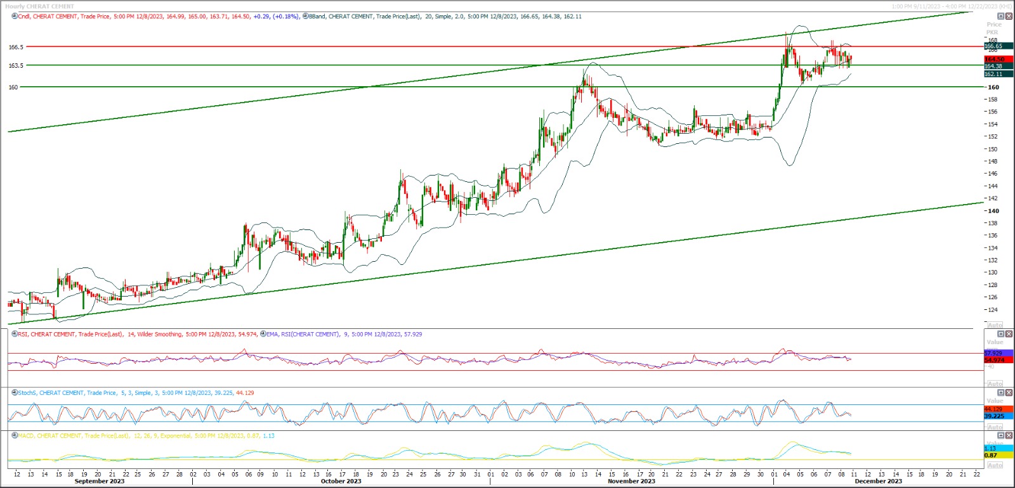1015x488 pixels.
Task: Select the BBand CHERAT CEMENT legend text
Action: tap(445, 16)
